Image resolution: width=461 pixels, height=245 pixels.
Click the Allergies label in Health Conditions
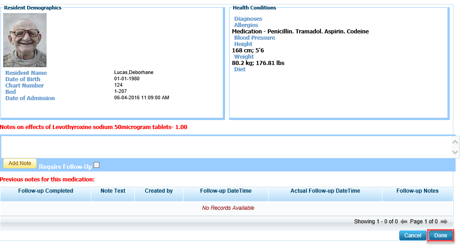[246, 25]
